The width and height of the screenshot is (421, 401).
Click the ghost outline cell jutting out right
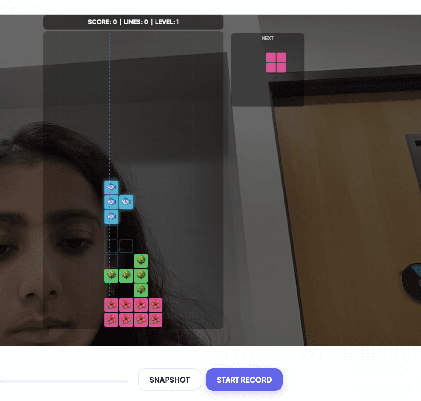click(126, 246)
